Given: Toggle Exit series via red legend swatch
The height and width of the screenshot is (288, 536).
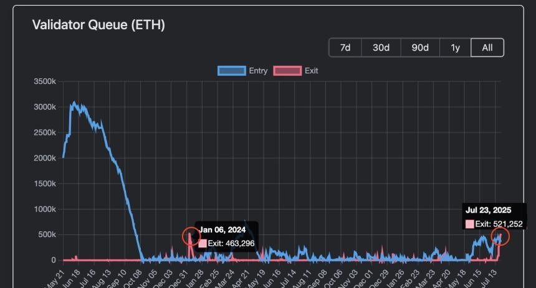Looking at the screenshot, I should pos(287,71).
